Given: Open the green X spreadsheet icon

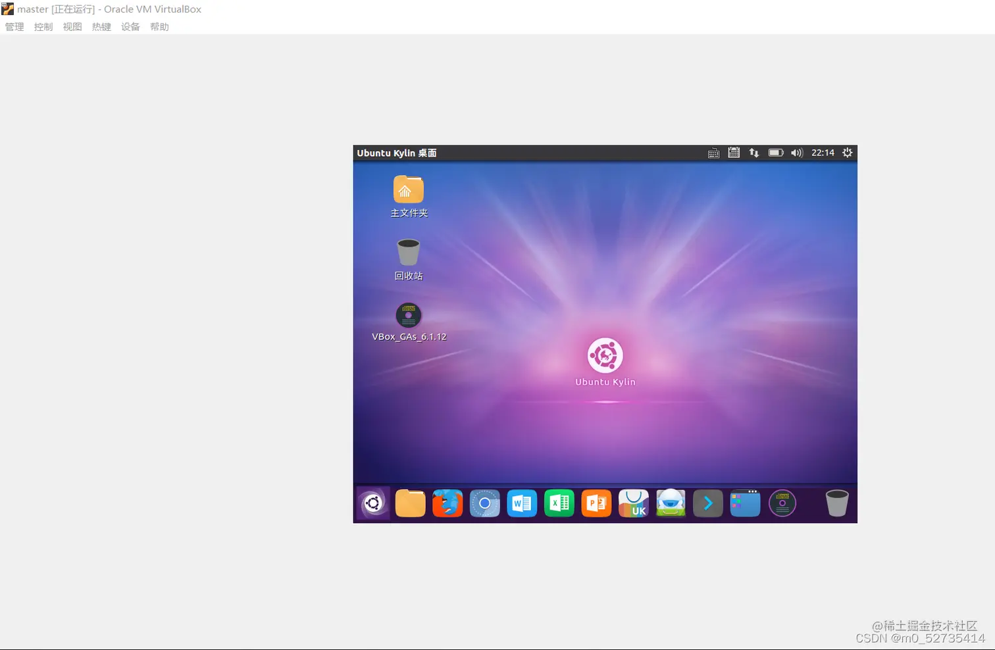Looking at the screenshot, I should coord(559,504).
